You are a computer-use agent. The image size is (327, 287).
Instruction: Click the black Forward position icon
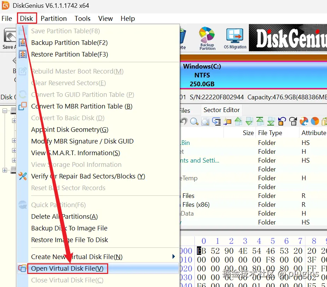pos(293,121)
